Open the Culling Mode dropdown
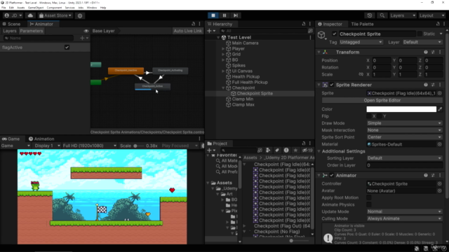 (x=404, y=218)
